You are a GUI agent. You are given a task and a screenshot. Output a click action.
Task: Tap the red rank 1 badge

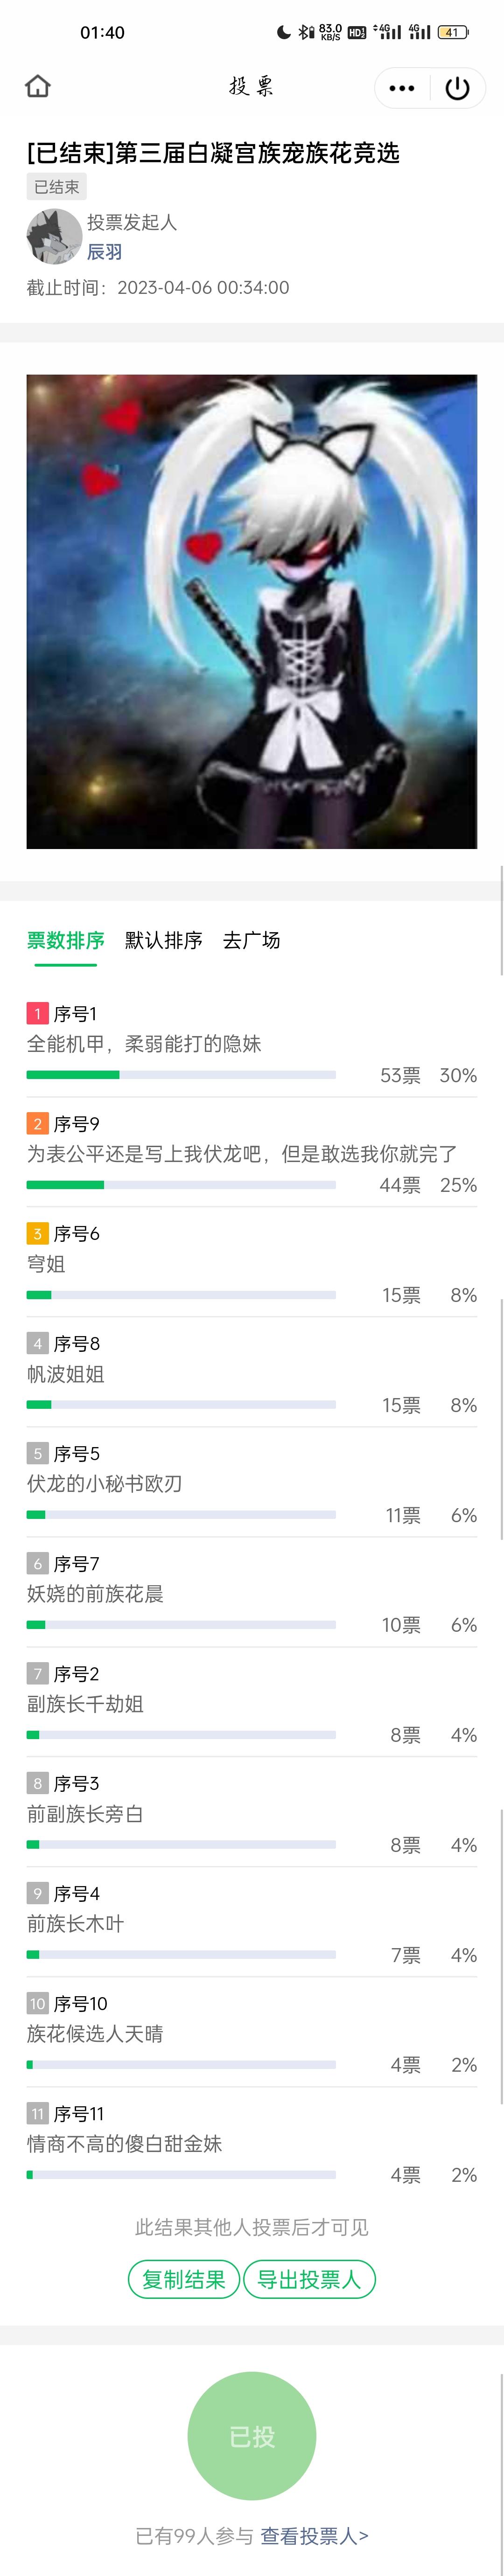37,1013
